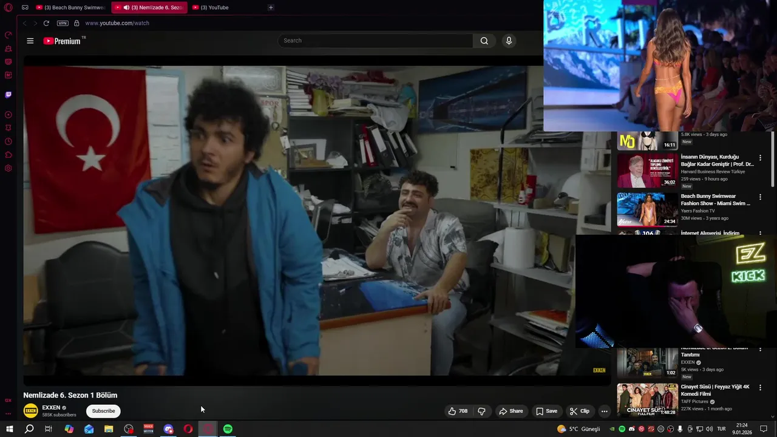Image resolution: width=777 pixels, height=437 pixels.
Task: Open options for İnternet Alışverişi video
Action: coord(760,233)
